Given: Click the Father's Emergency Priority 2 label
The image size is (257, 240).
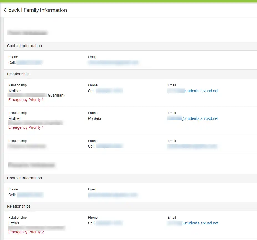Looking at the screenshot, I should pos(26,232).
